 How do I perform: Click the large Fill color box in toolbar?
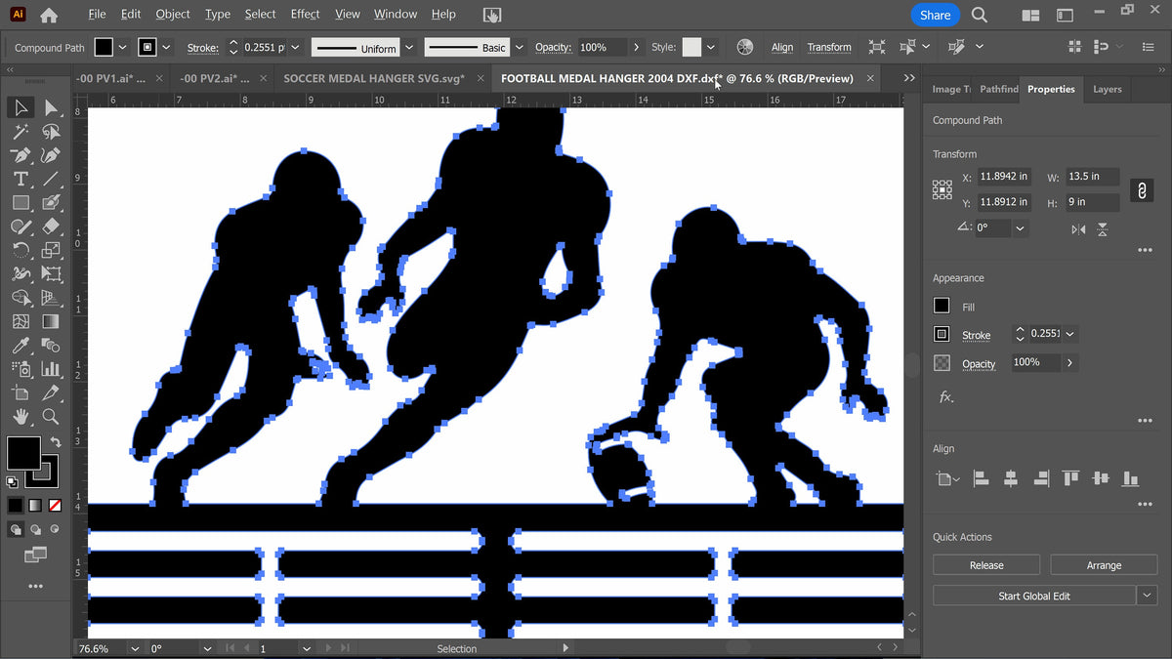(23, 453)
